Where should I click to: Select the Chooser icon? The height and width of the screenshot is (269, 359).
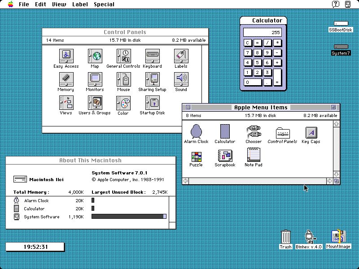(254, 132)
